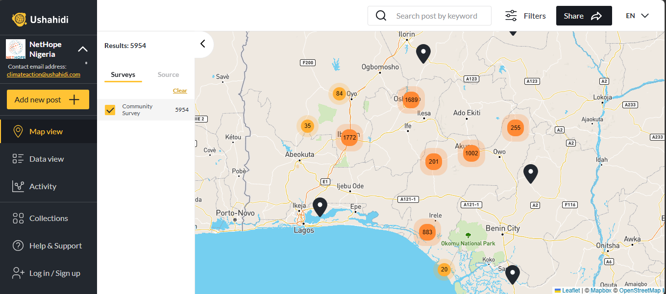Uncheck the Community Survey checkbox
The width and height of the screenshot is (666, 294).
coord(110,110)
